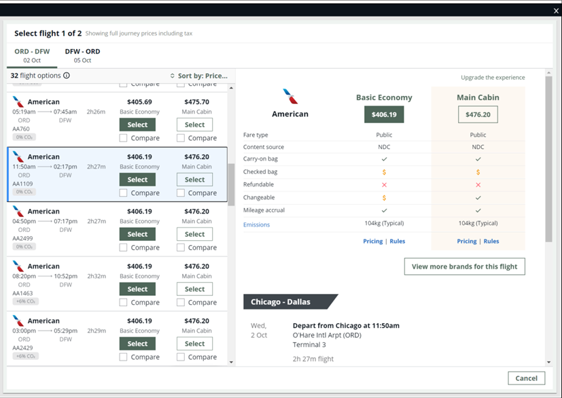
Task: Check Compare for AA2499 Basic Economy fare
Action: (x=124, y=248)
